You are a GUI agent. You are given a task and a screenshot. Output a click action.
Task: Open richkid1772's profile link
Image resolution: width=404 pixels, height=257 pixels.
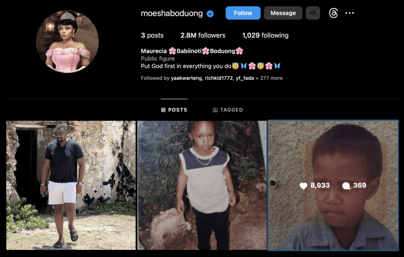click(219, 78)
